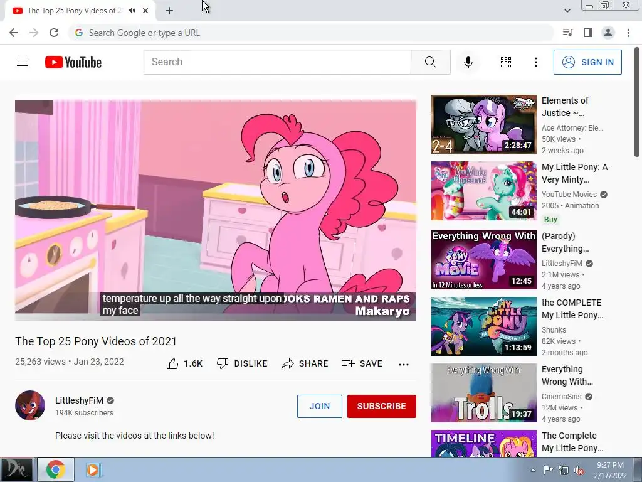Open the media player taskbar icon
This screenshot has width=642, height=482.
click(93, 469)
